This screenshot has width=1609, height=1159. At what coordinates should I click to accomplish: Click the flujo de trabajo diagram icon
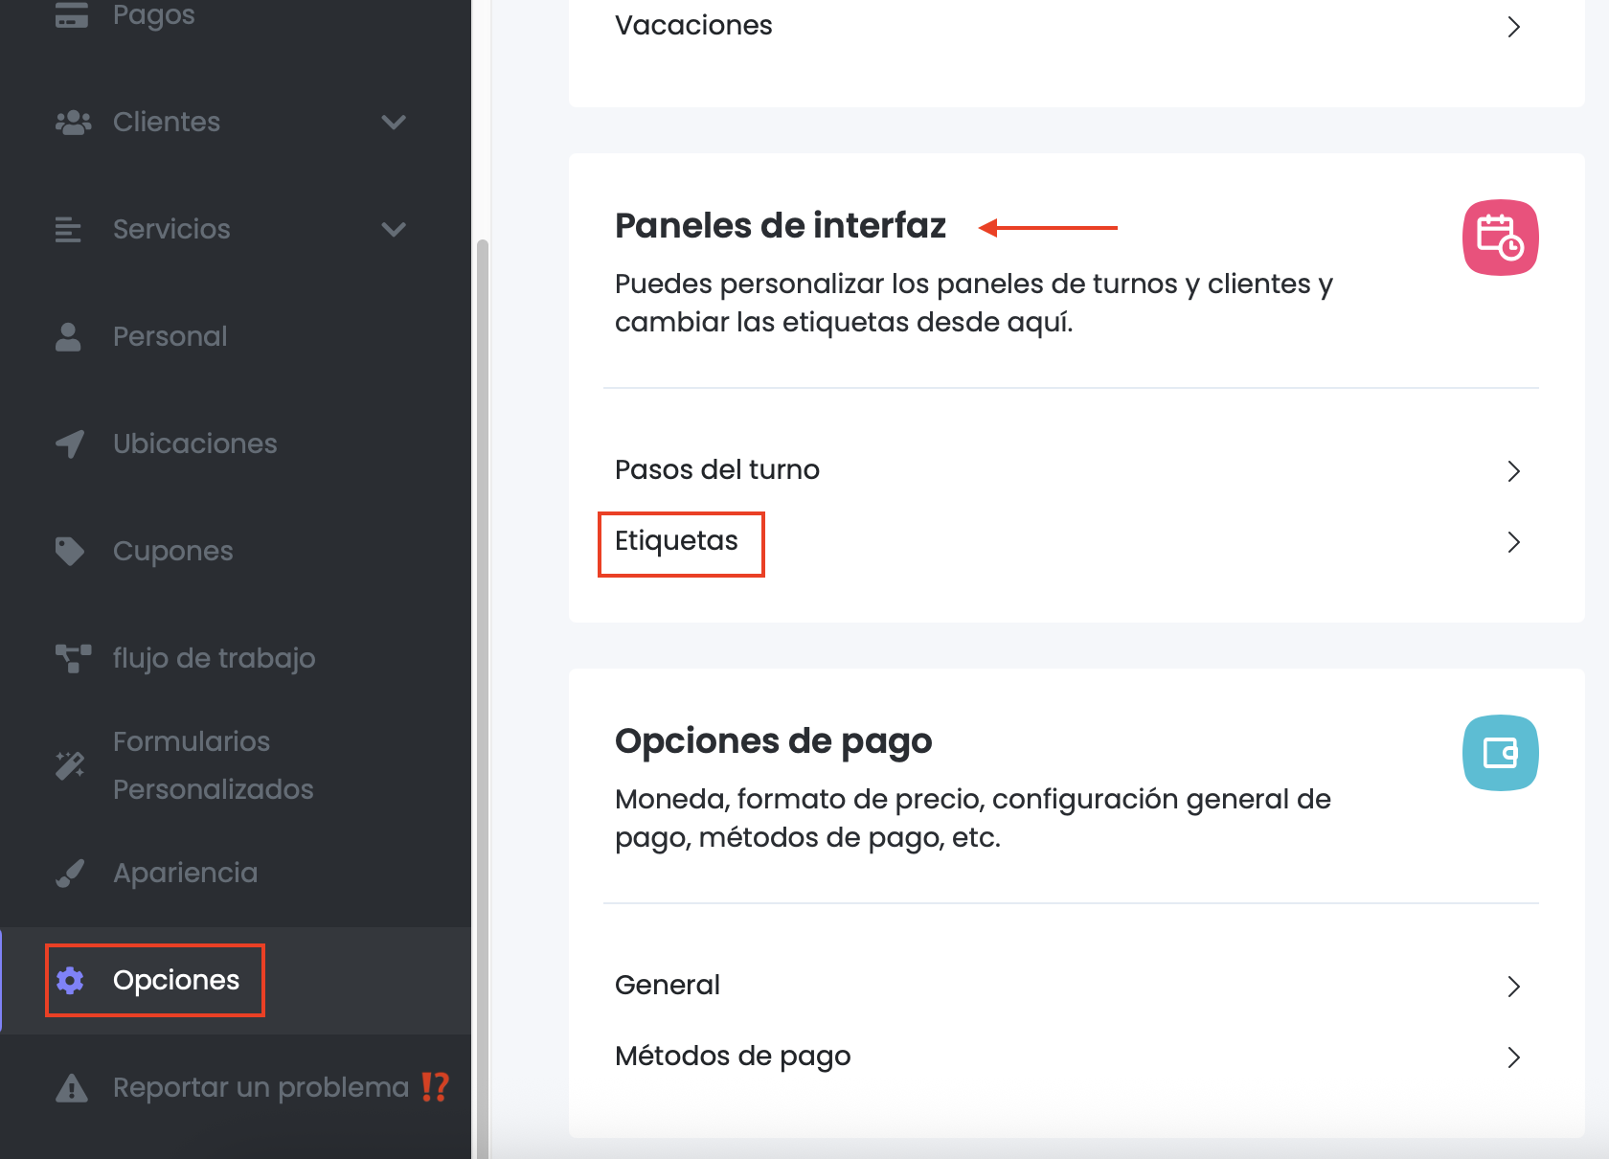click(x=73, y=659)
